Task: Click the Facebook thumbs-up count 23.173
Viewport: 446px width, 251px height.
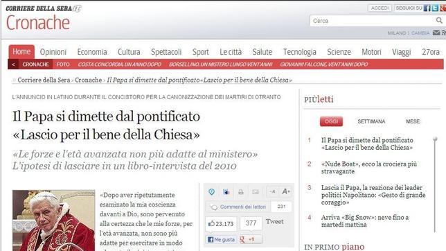Action: click(x=221, y=224)
